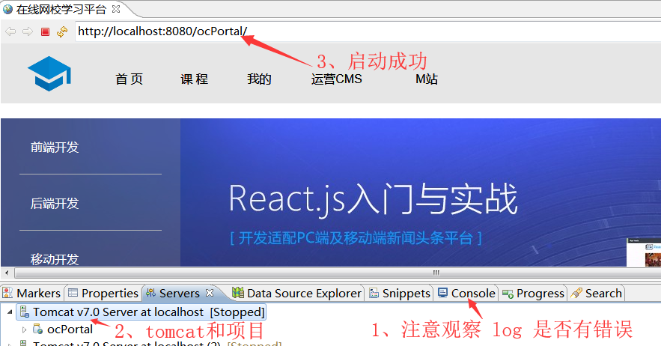This screenshot has height=346, width=661.
Task: Switch to the Snippets tab
Action: click(400, 293)
